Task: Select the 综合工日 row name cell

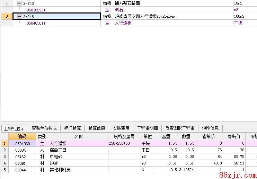Action: (78, 150)
